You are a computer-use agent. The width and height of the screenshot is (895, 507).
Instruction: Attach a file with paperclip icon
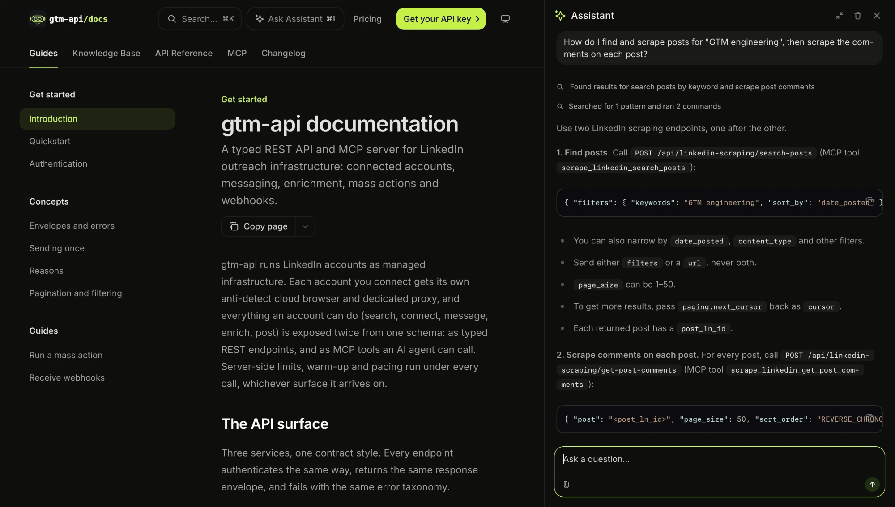[x=566, y=484]
